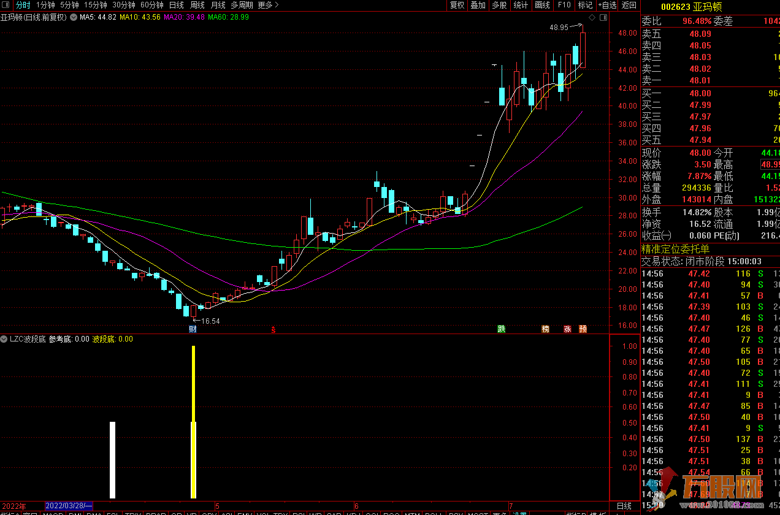The width and height of the screenshot is (780, 515).
Task: Click the MA60: 28.99 label
Action: (x=228, y=17)
